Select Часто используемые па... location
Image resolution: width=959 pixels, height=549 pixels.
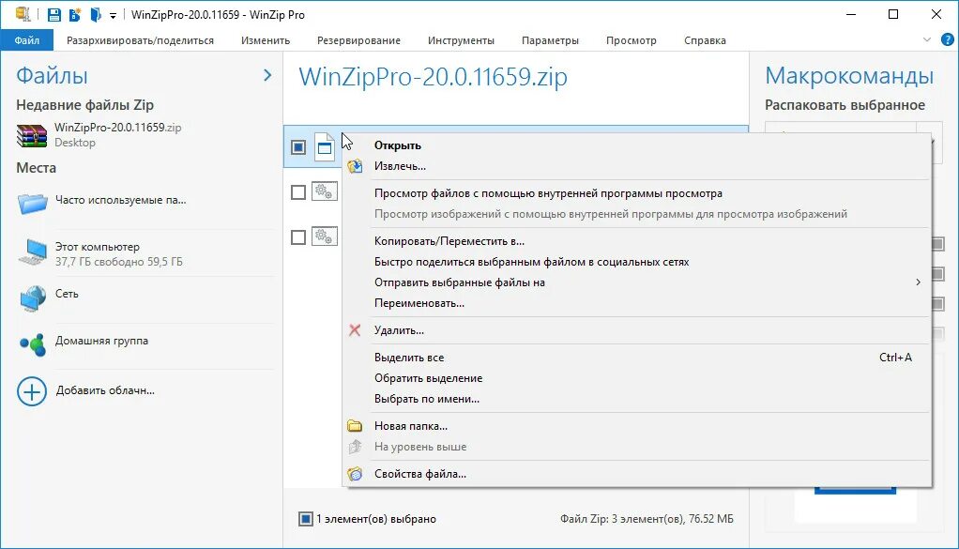[x=120, y=200]
